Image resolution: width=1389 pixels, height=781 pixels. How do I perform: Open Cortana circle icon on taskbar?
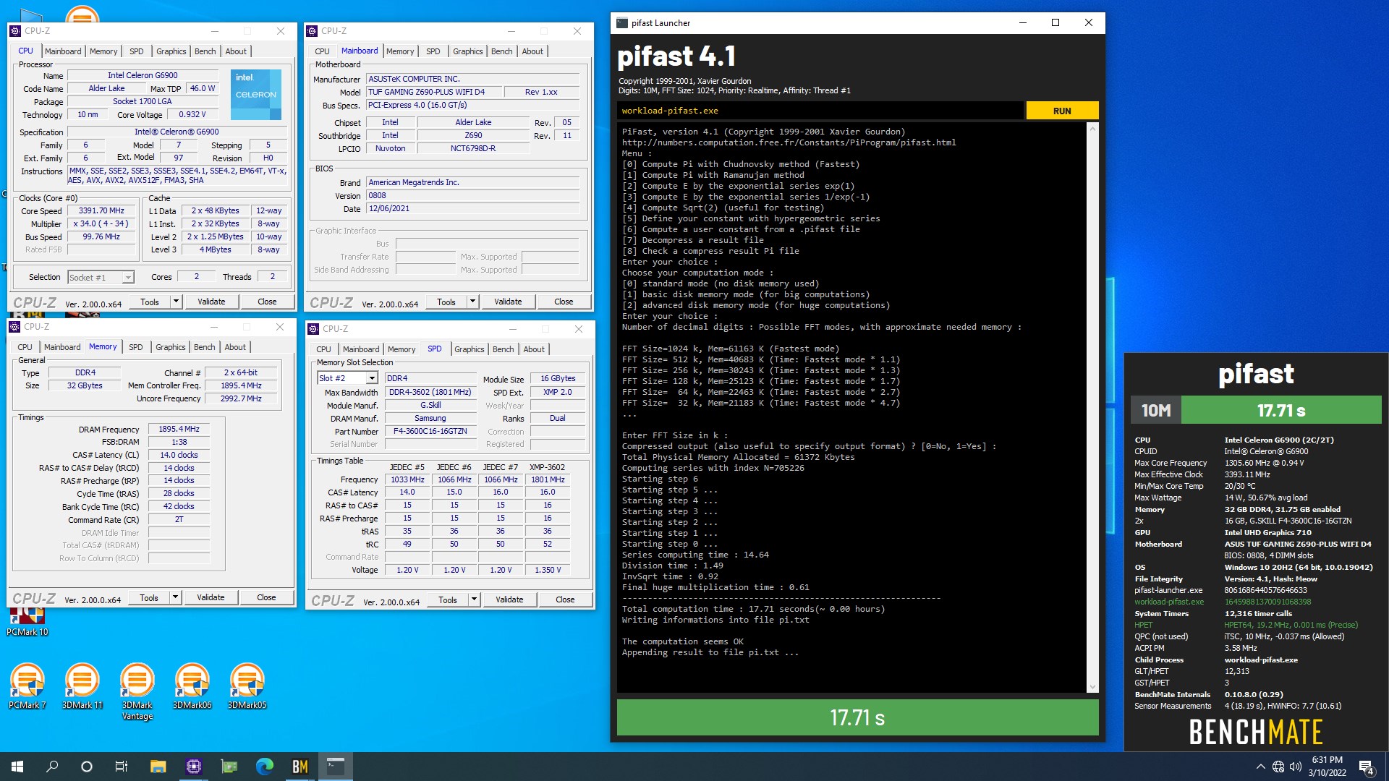[x=87, y=767]
